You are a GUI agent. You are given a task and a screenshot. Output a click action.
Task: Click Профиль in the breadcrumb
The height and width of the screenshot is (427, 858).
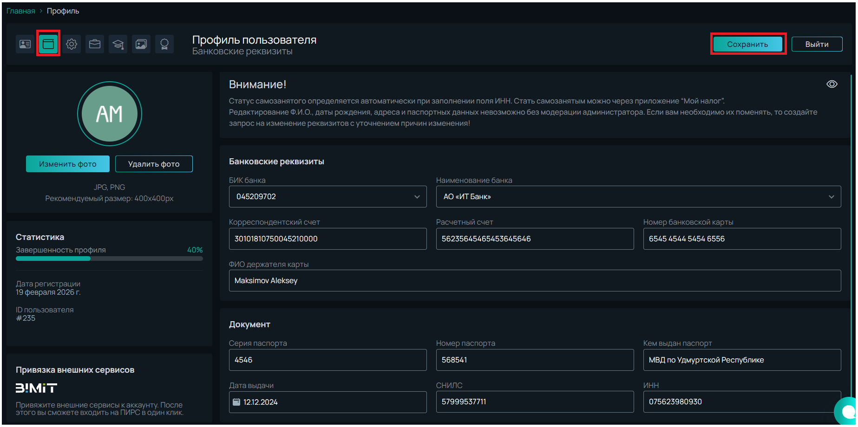[63, 11]
